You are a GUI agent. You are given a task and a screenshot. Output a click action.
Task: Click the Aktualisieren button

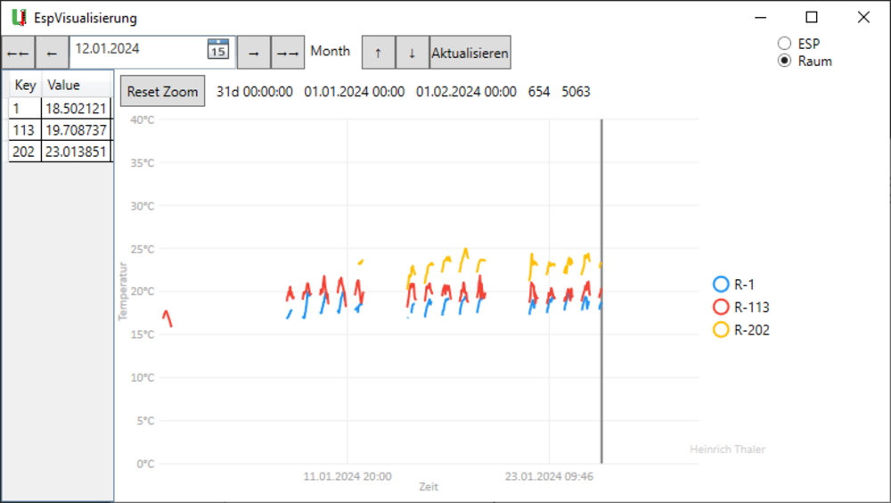(x=470, y=54)
